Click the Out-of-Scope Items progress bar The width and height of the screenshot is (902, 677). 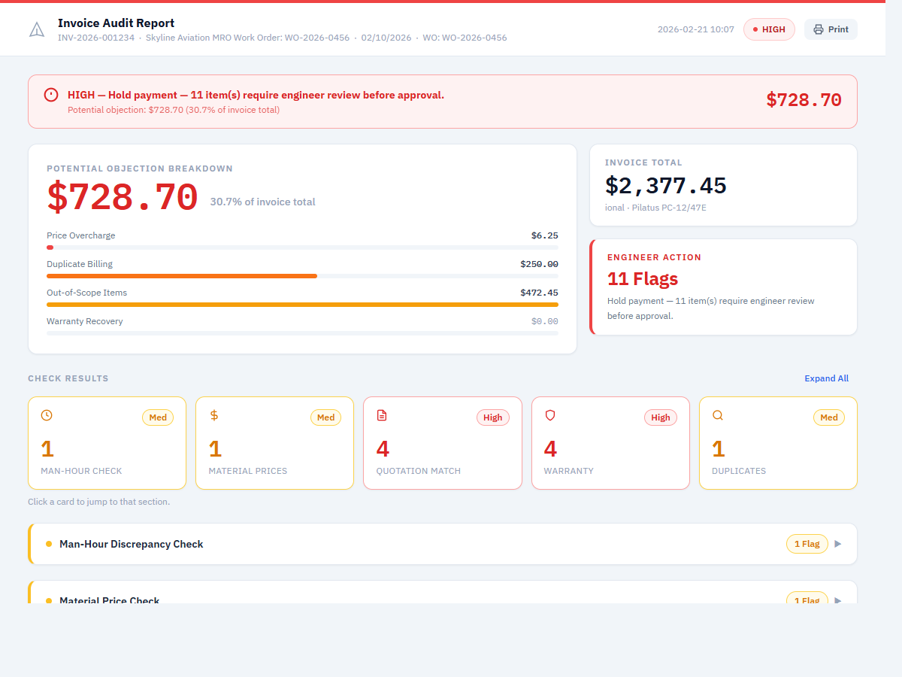(x=302, y=304)
